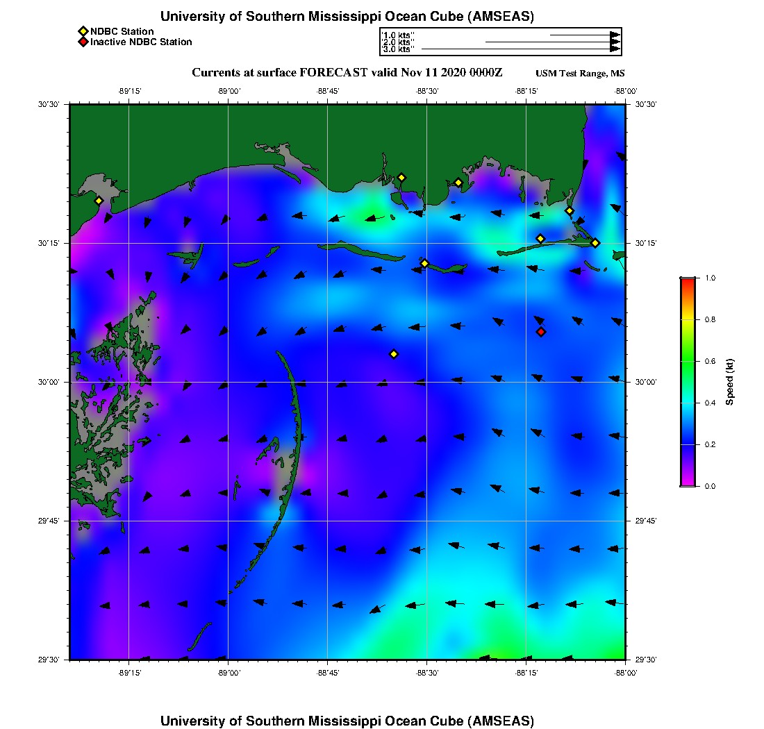Viewport: 764px width, 729px height.
Task: Click the red Inactive NDBC Station legend diamond
Action: point(83,42)
